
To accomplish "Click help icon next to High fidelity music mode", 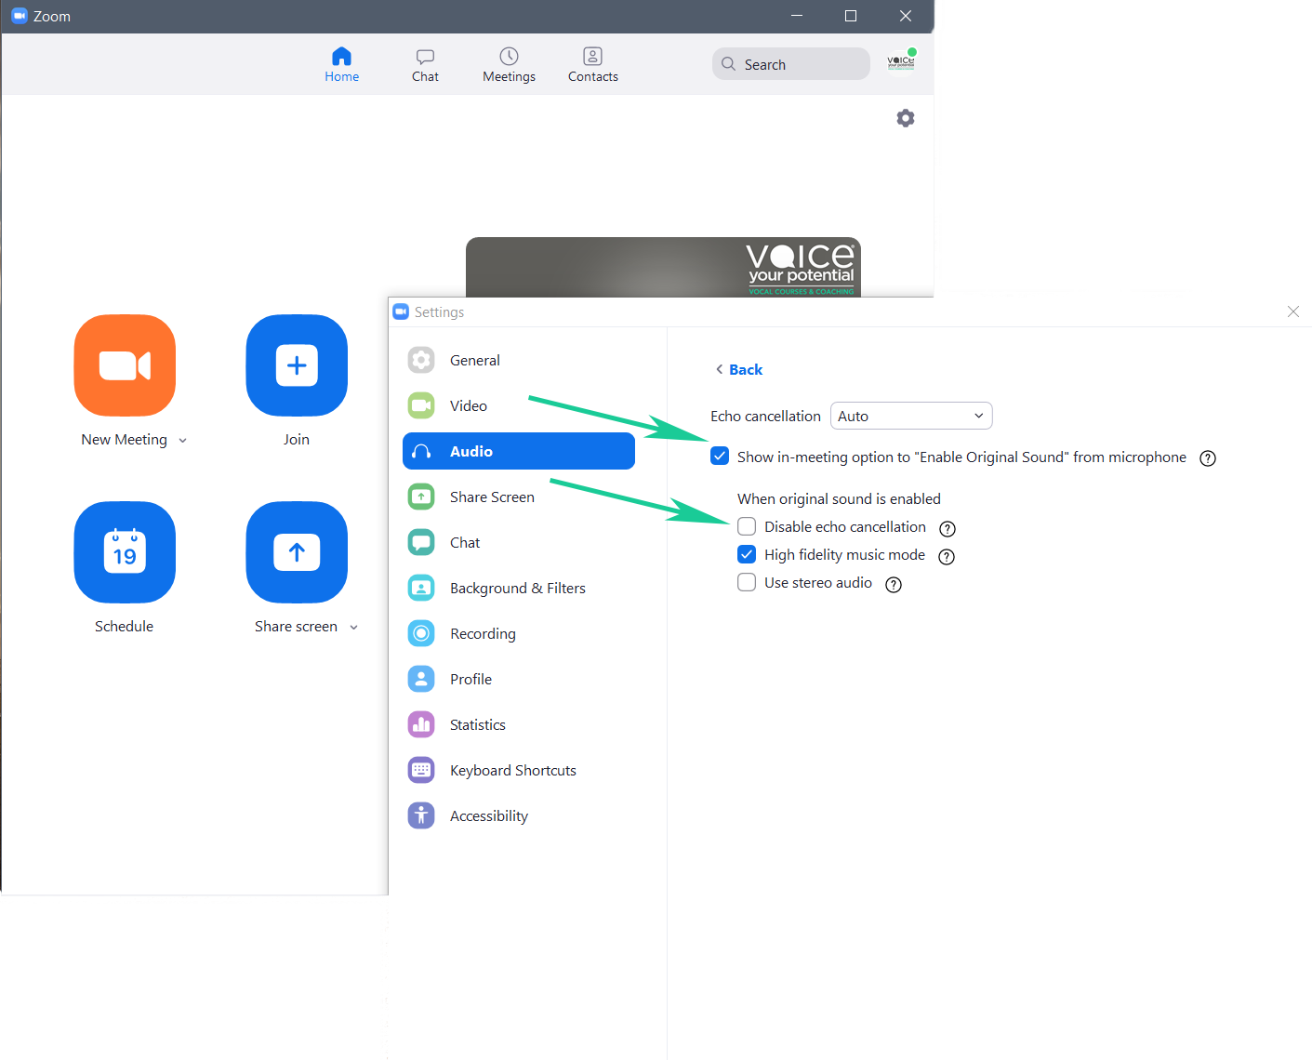I will [x=947, y=557].
